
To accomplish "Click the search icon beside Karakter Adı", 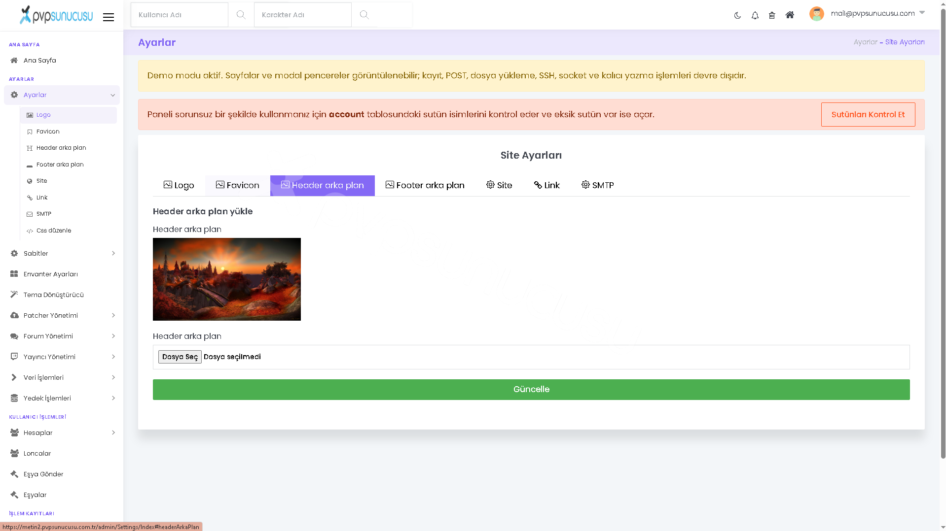I will pyautogui.click(x=364, y=15).
